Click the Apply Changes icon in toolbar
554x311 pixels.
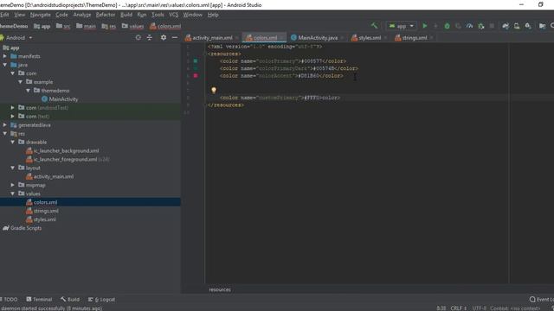pos(435,26)
